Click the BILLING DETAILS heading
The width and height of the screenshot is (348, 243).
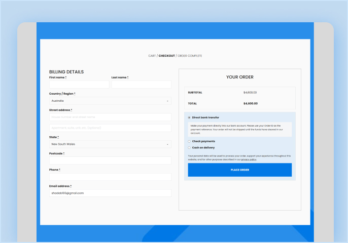click(x=66, y=72)
